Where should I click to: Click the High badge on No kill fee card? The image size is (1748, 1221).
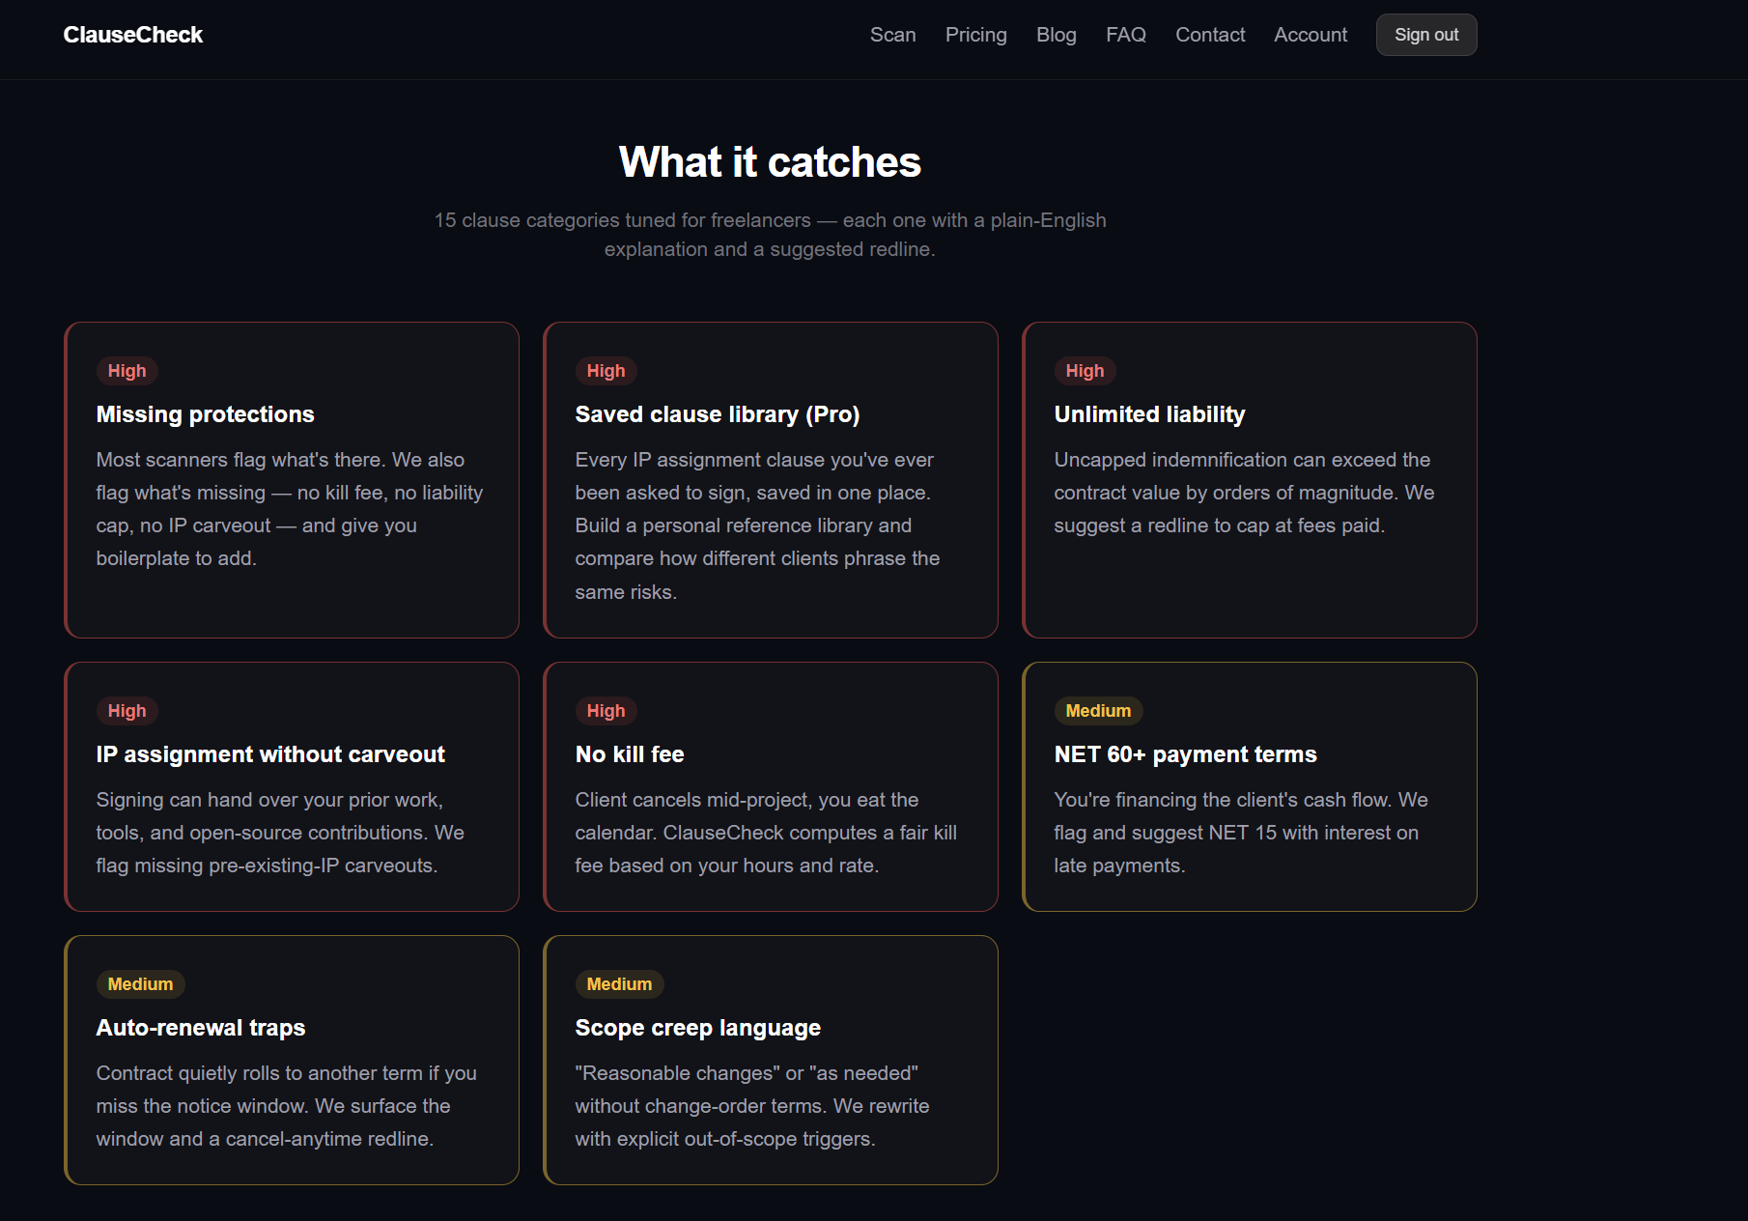[606, 710]
